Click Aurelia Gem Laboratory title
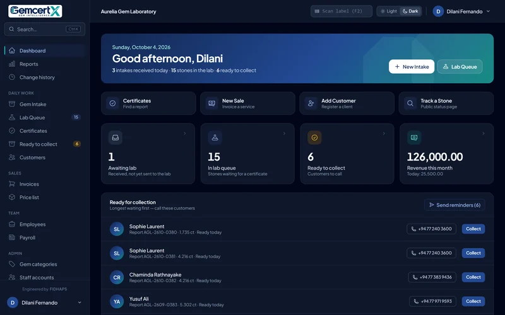This screenshot has height=315, width=505. coord(129,11)
